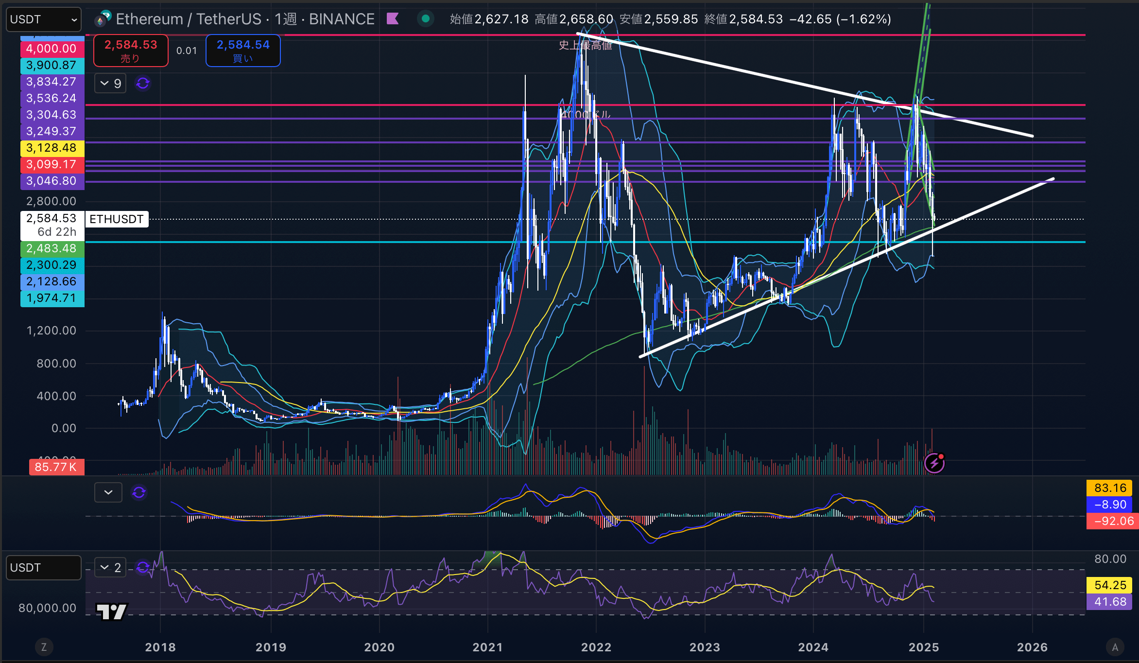Click the 4,000.00 price label
This screenshot has width=1139, height=663.
(x=52, y=49)
